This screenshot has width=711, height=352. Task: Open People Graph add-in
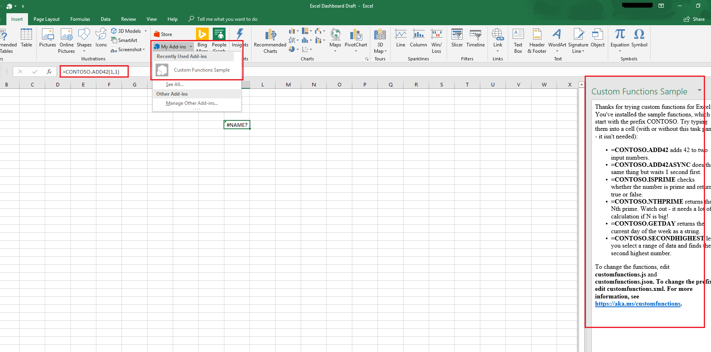[x=219, y=39]
